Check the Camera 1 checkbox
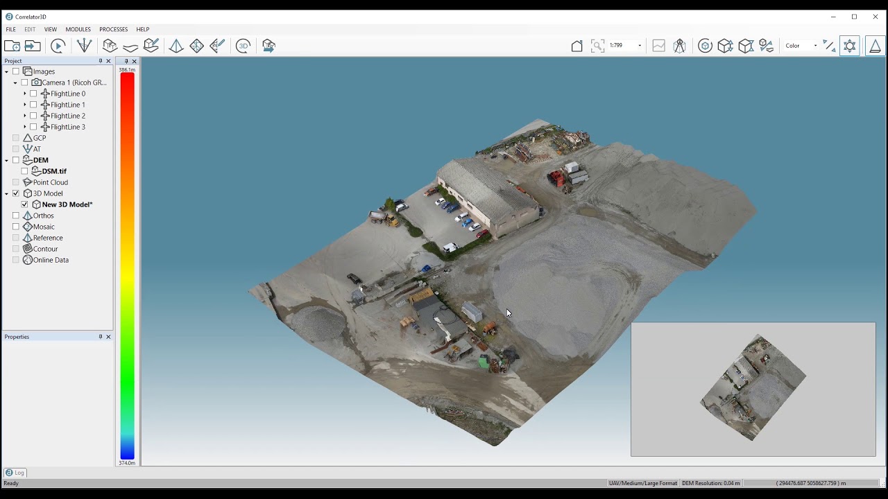Viewport: 888px width, 499px height. click(24, 82)
